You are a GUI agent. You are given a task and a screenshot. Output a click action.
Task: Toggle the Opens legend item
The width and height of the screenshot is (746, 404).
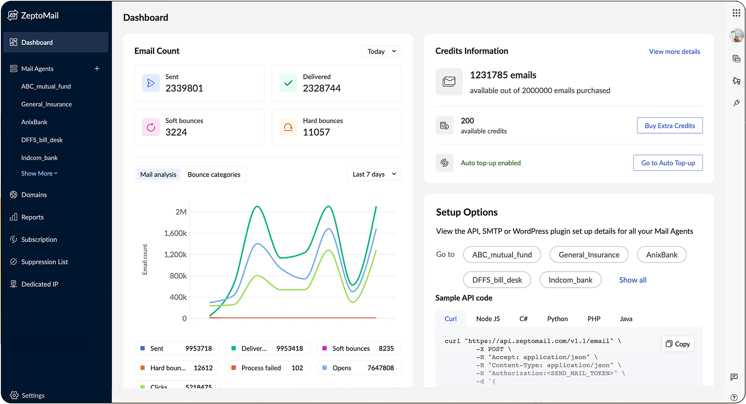click(x=359, y=368)
